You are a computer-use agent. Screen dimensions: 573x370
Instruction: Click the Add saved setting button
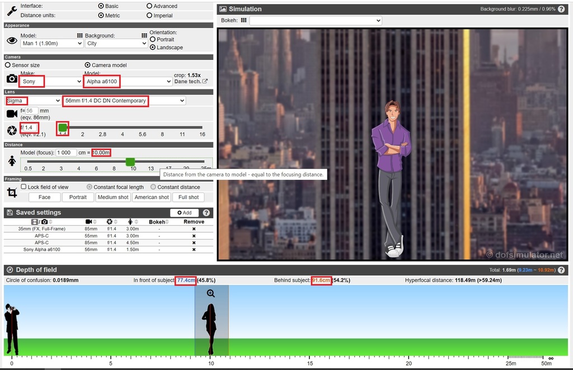click(184, 213)
